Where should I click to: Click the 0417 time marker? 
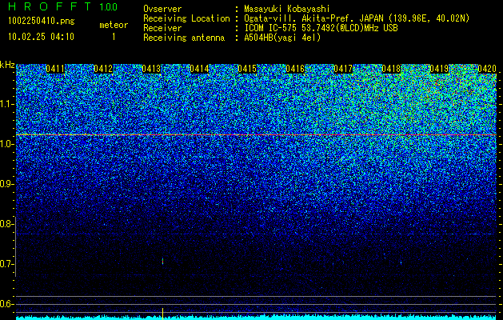coord(343,69)
